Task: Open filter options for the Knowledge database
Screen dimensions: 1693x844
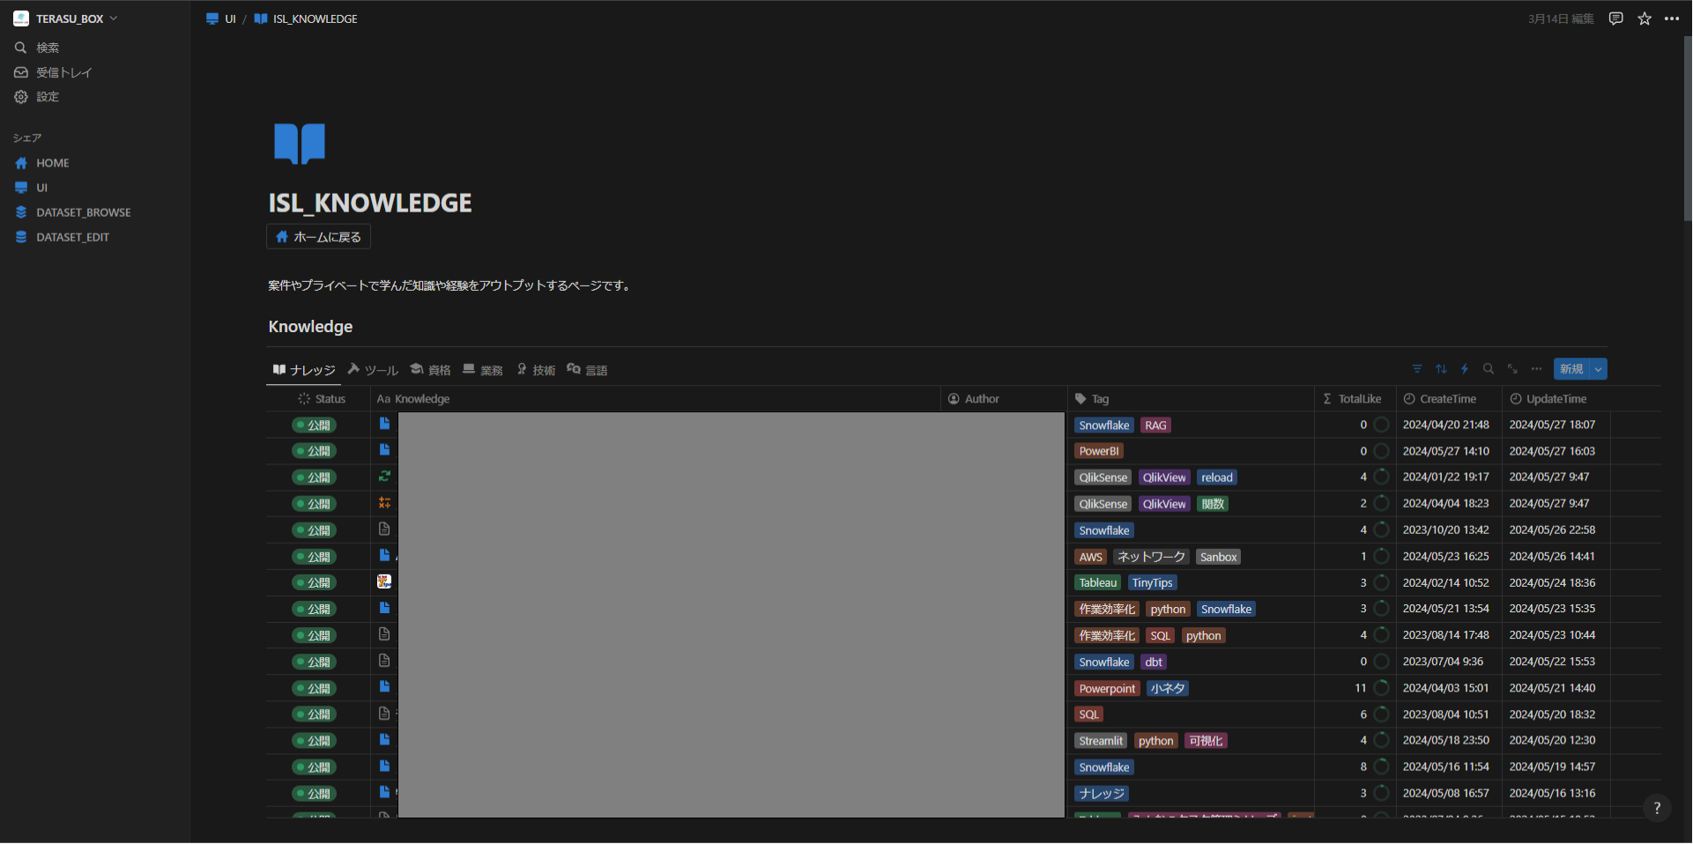Action: (x=1416, y=369)
